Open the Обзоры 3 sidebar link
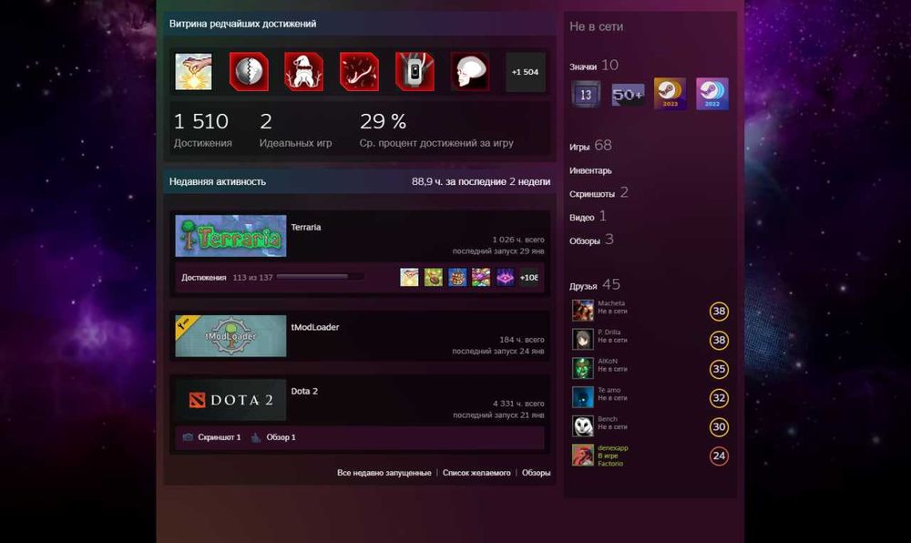This screenshot has height=543, width=911. pos(591,240)
